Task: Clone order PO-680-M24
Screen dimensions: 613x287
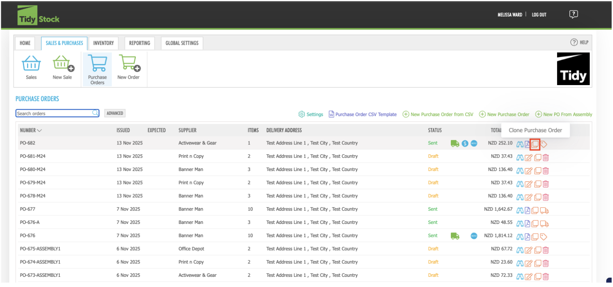Action: pyautogui.click(x=538, y=171)
